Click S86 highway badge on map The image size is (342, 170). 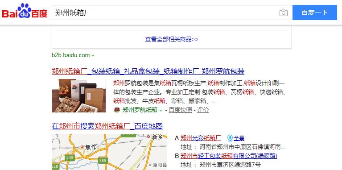(103, 161)
